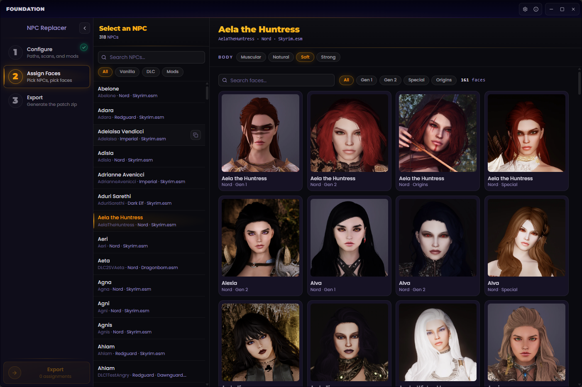Enable the Strong body type

328,57
